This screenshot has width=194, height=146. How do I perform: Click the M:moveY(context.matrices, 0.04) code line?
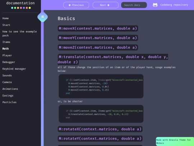point(88,87)
